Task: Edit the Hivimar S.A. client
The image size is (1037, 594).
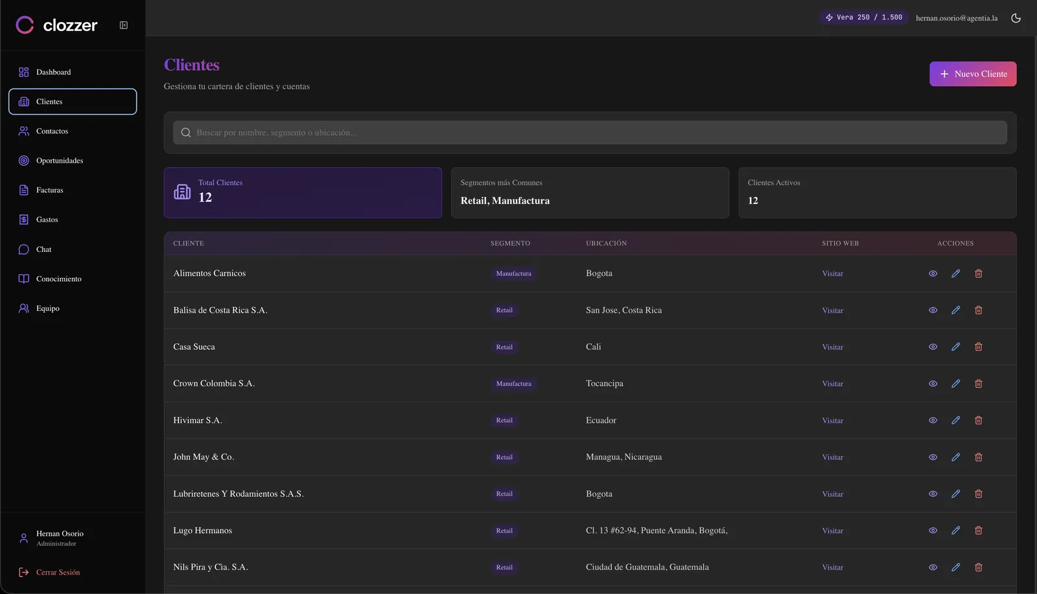Action: pyautogui.click(x=955, y=420)
